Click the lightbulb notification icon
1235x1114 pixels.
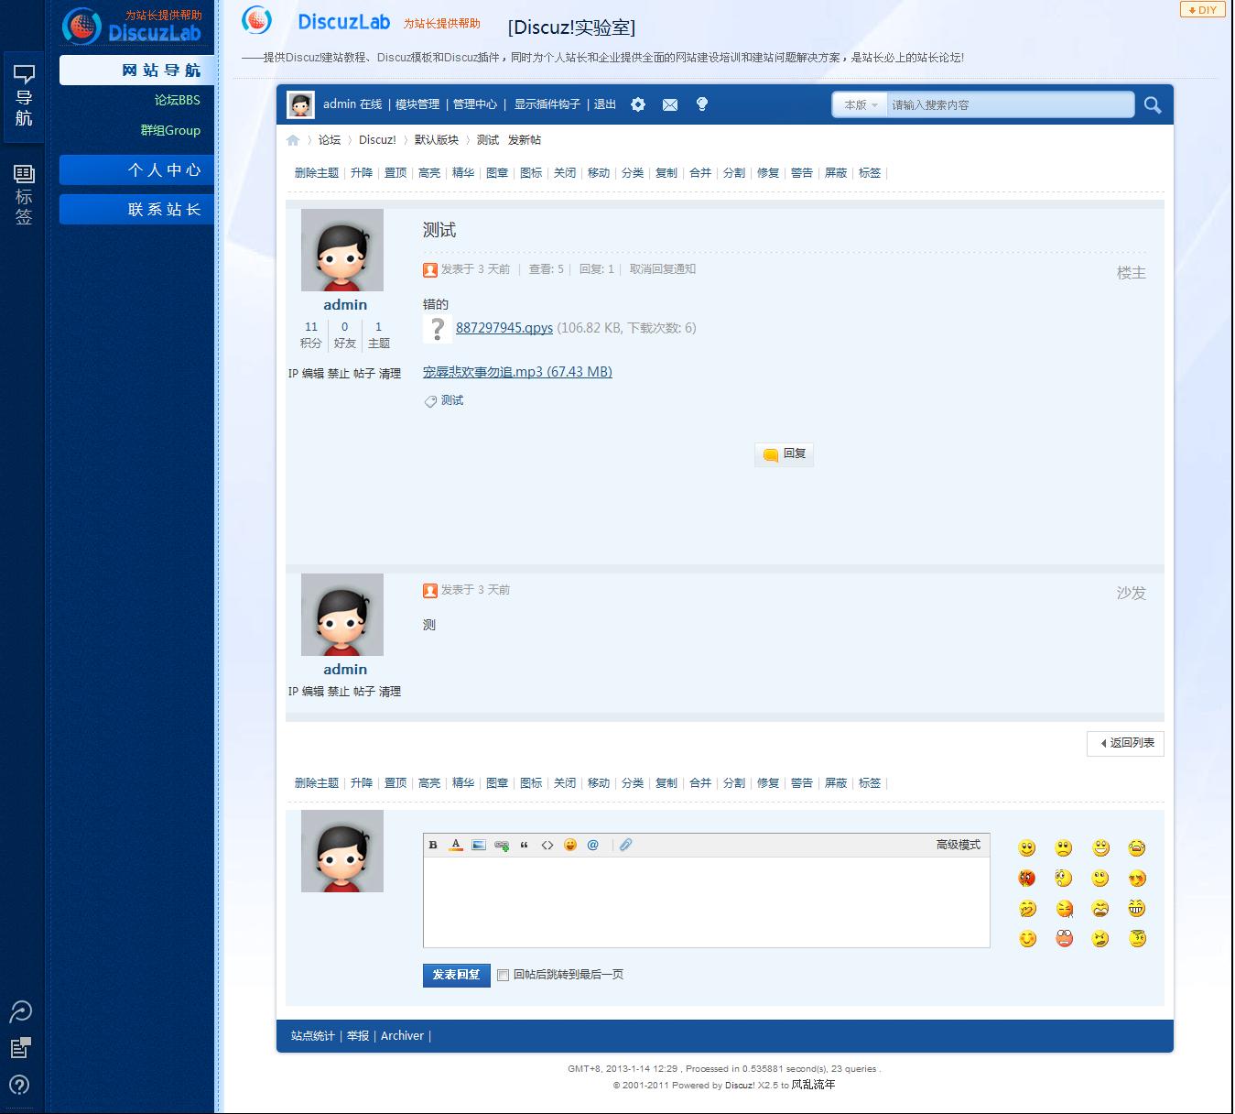(702, 104)
